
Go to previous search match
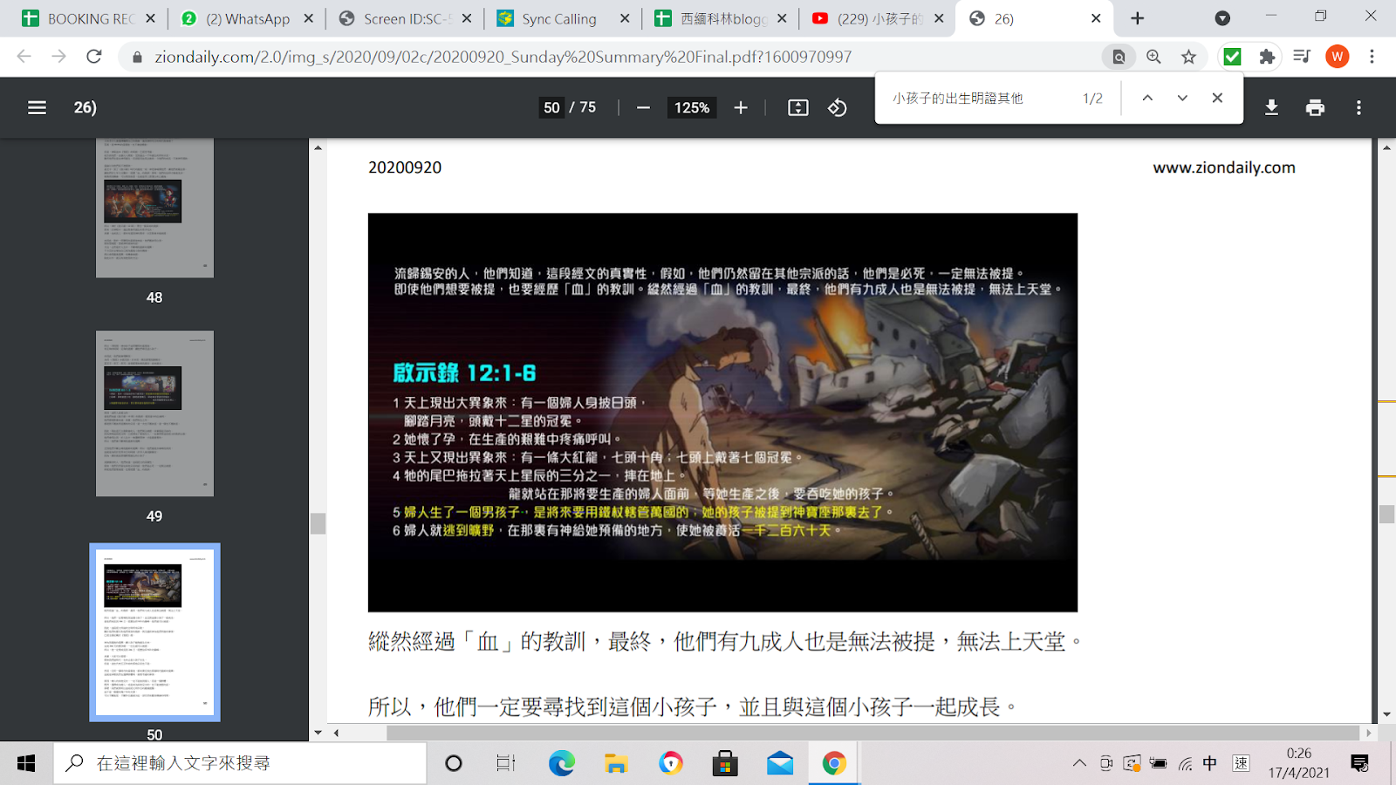click(x=1147, y=98)
